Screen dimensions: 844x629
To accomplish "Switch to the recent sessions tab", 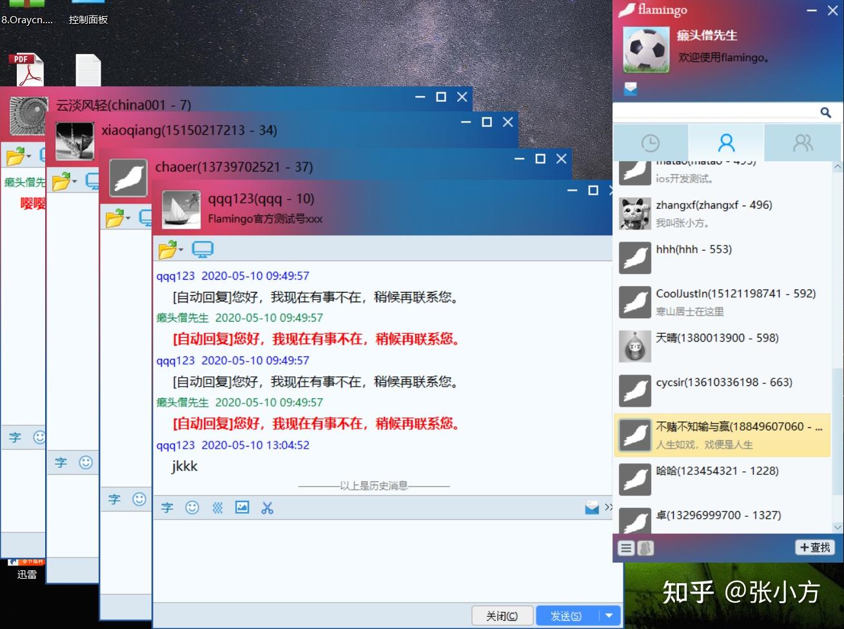I will click(651, 142).
